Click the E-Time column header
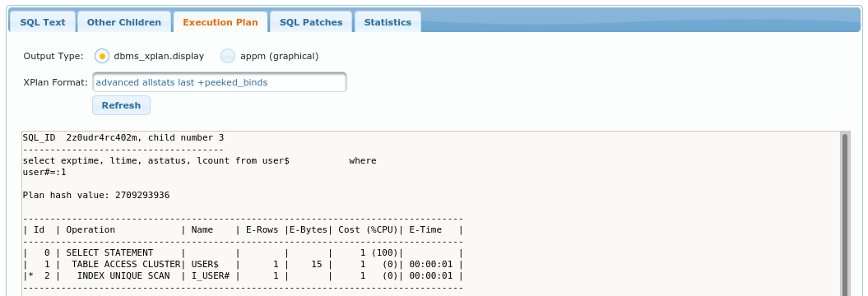The height and width of the screenshot is (296, 868). coord(425,229)
